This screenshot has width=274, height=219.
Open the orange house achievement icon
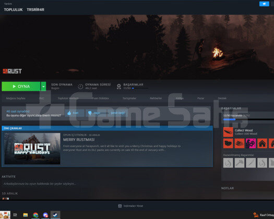(262, 143)
